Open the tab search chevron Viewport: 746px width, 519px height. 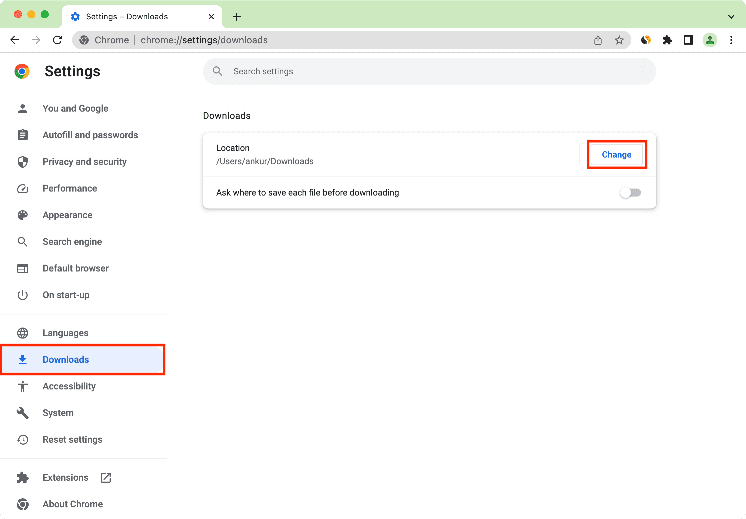(x=731, y=16)
